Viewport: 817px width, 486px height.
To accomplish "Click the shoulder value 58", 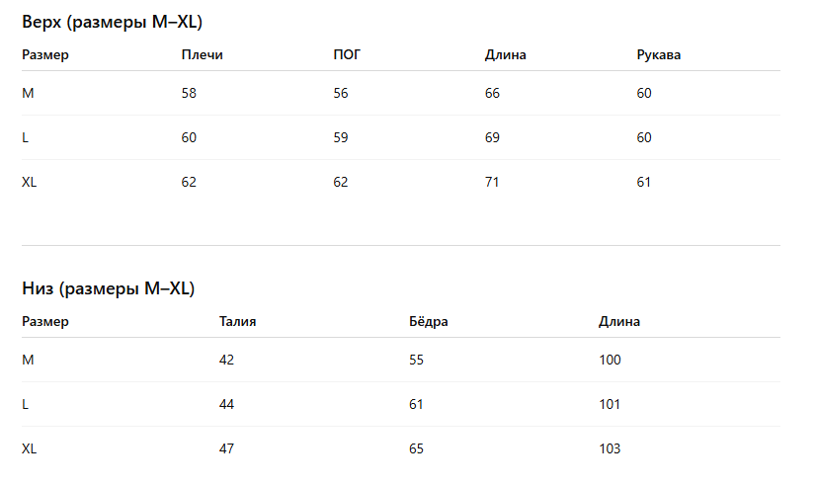I will click(x=189, y=93).
